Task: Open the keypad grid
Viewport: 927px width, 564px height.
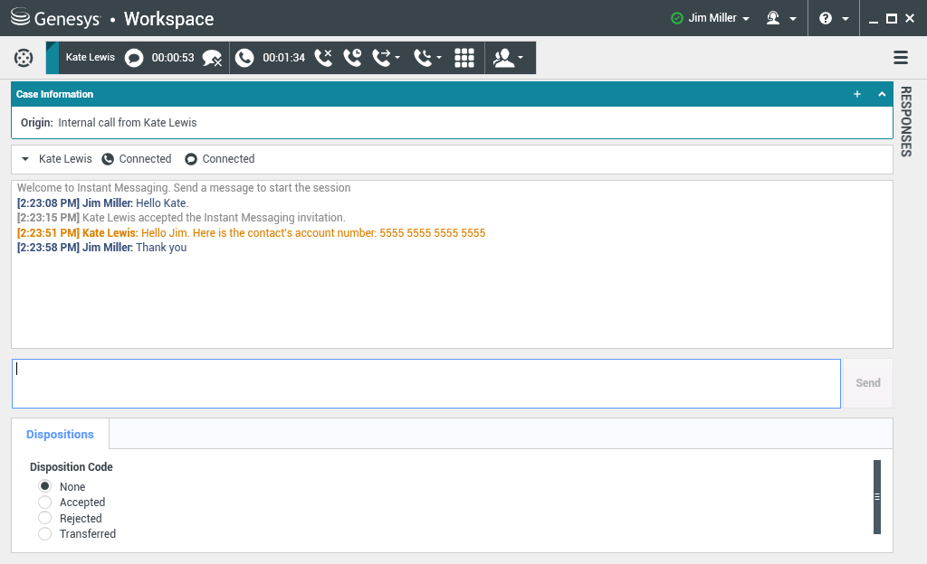Action: 464,57
